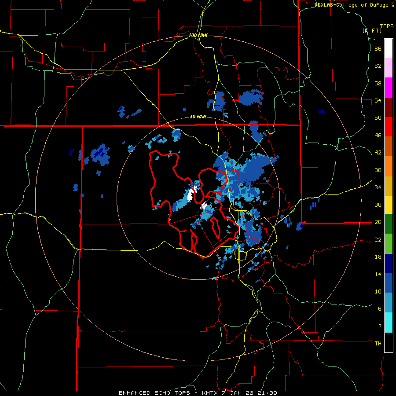
Task: Select the dark navy legend swatch
Action: coord(389,264)
